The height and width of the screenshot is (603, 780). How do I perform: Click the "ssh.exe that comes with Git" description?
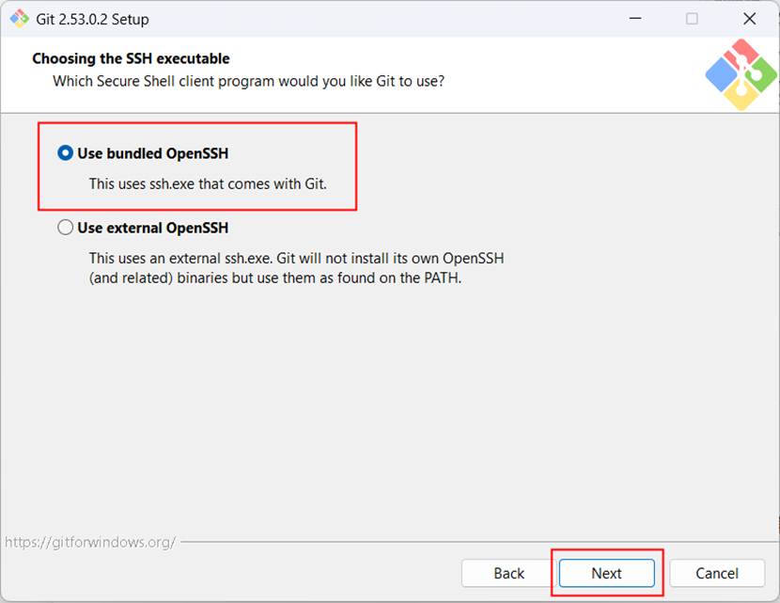tap(208, 183)
